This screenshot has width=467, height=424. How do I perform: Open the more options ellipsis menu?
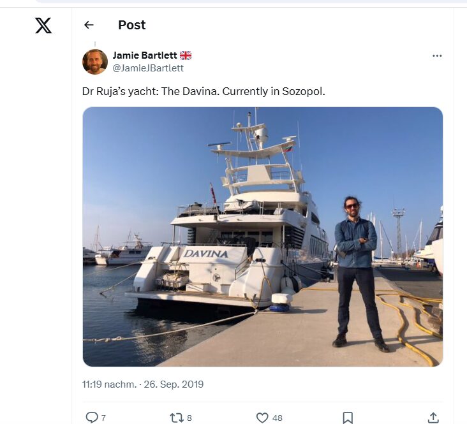point(437,56)
